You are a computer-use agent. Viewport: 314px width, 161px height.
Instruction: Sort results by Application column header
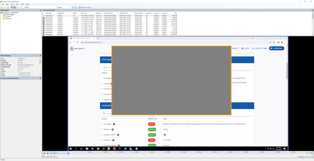tap(65, 13)
